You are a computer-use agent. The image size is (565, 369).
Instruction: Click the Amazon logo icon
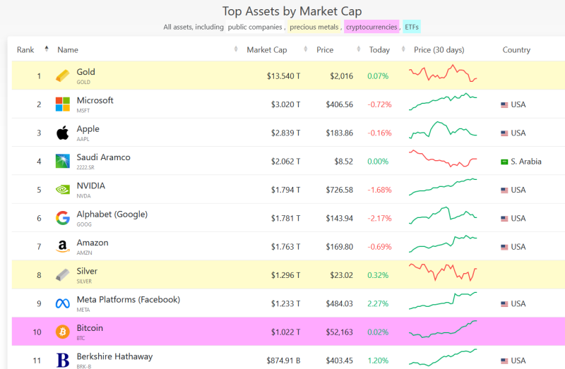[x=62, y=247]
